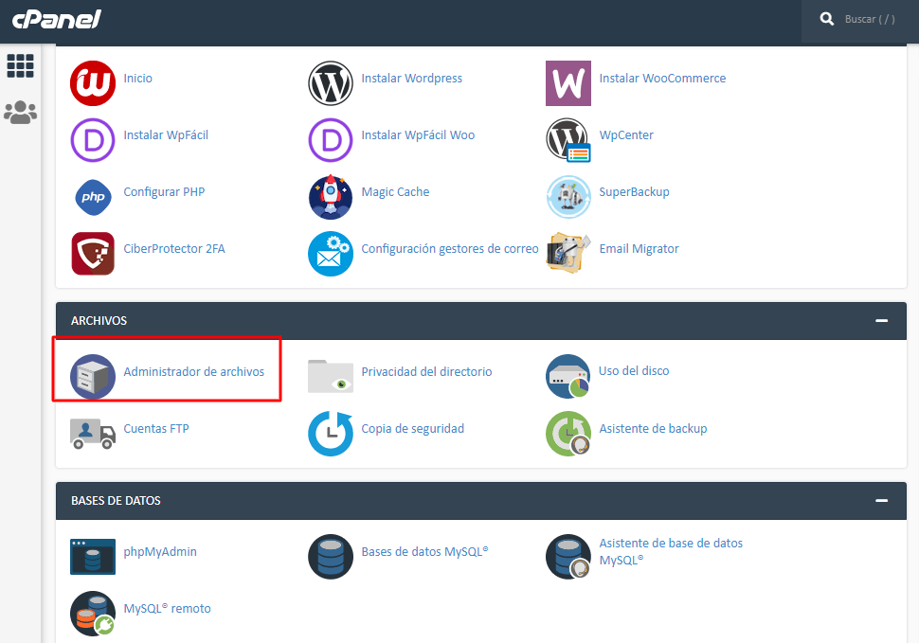Open the Cuentas FTP link
The height and width of the screenshot is (643, 919).
156,429
